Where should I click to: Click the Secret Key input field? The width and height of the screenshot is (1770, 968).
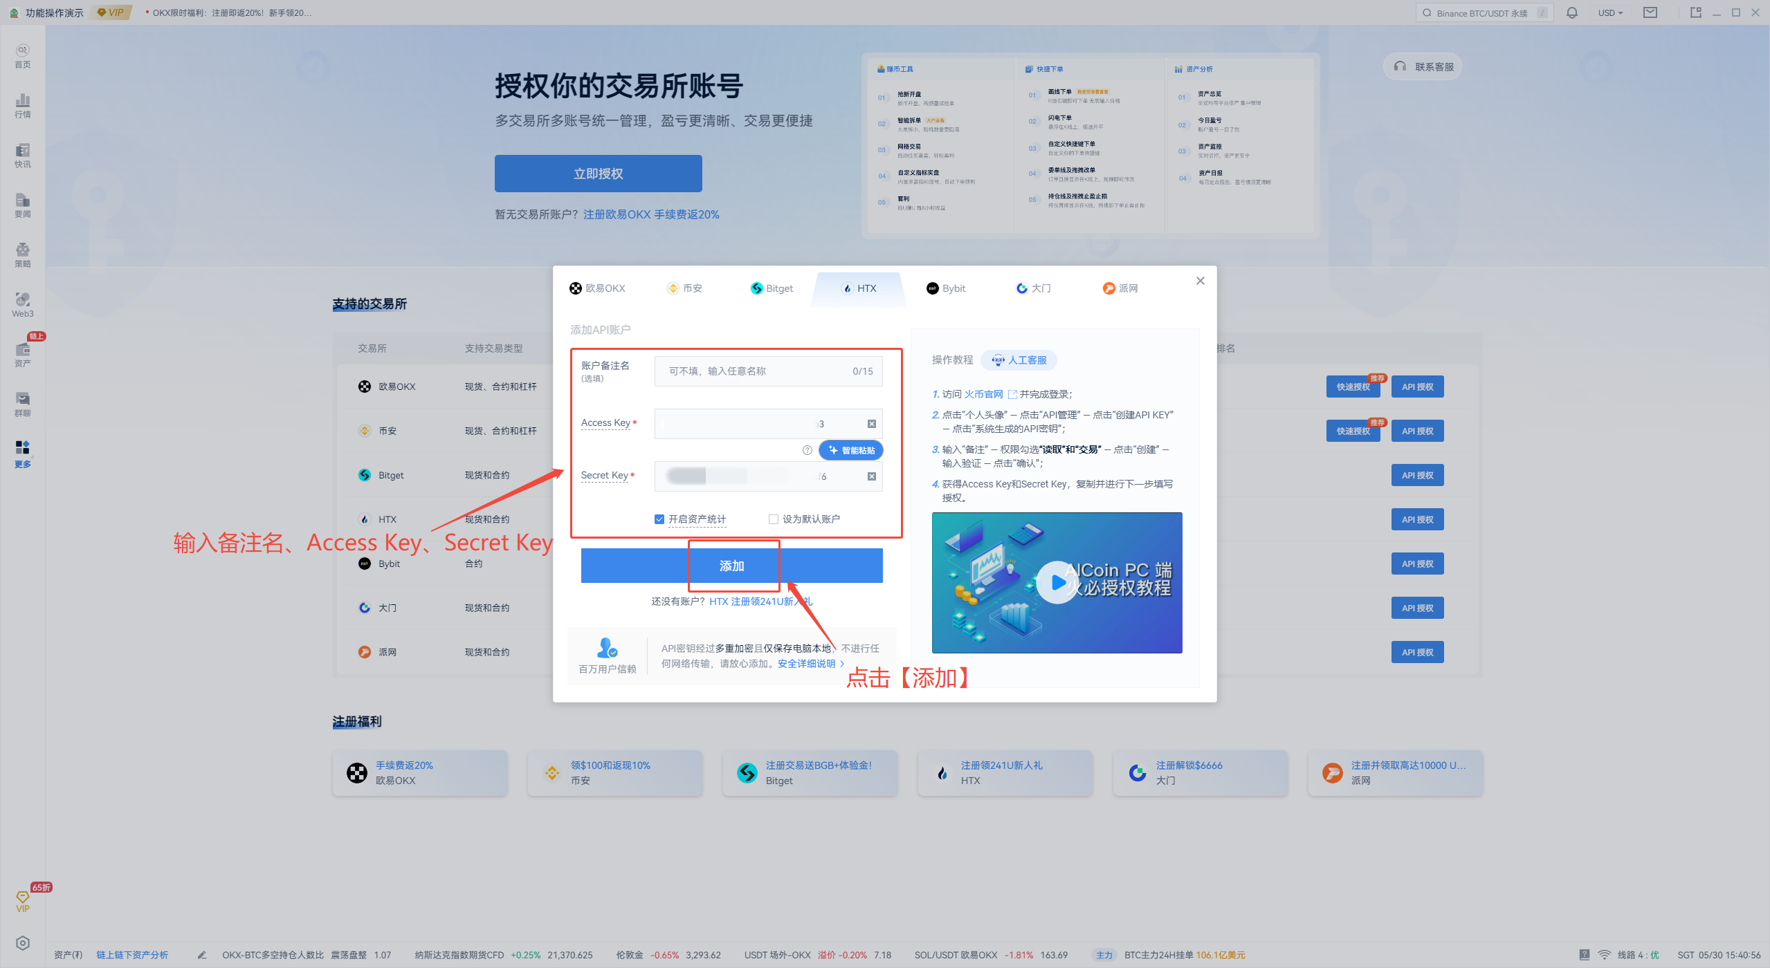pyautogui.click(x=769, y=476)
